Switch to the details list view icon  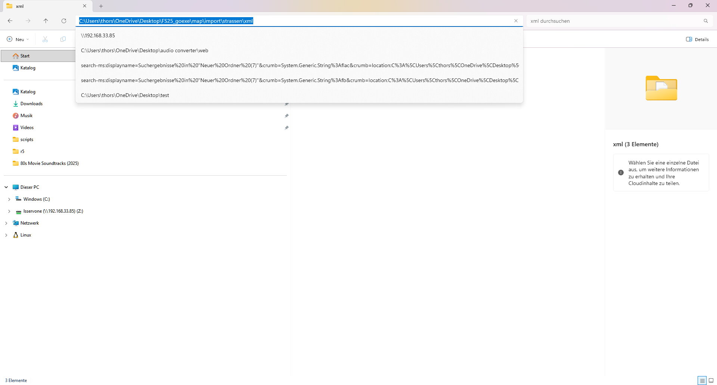click(x=702, y=381)
